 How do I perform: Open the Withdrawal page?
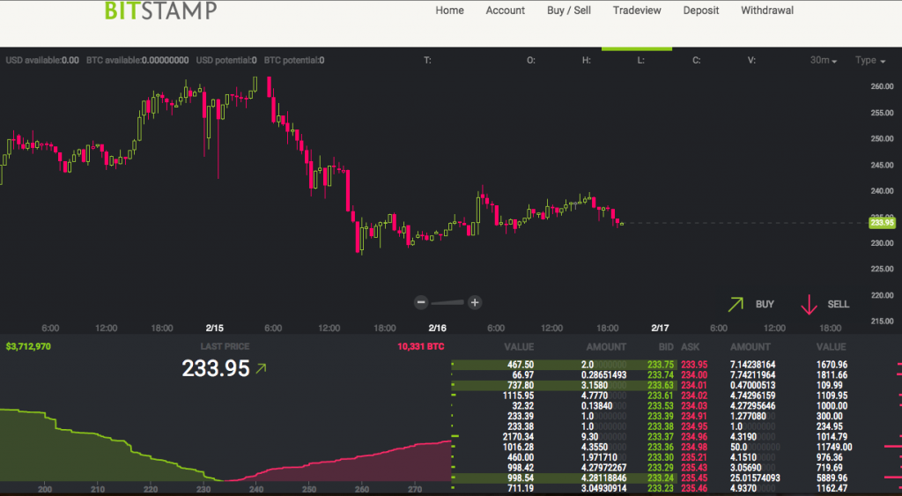[x=767, y=11]
